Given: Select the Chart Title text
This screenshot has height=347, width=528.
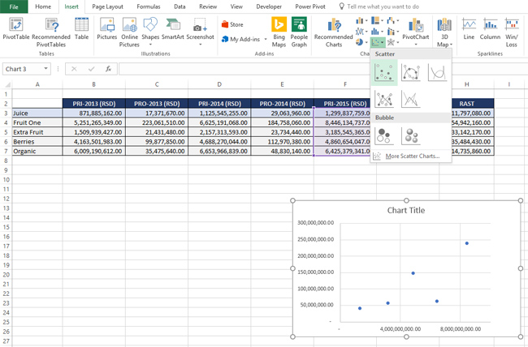Looking at the screenshot, I should [x=406, y=210].
